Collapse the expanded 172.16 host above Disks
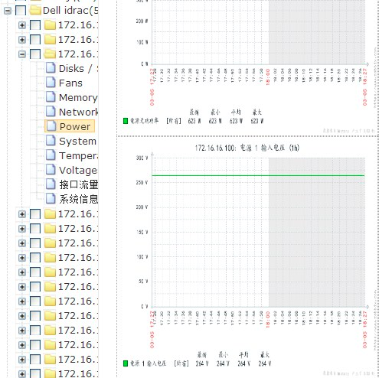 click(x=22, y=54)
